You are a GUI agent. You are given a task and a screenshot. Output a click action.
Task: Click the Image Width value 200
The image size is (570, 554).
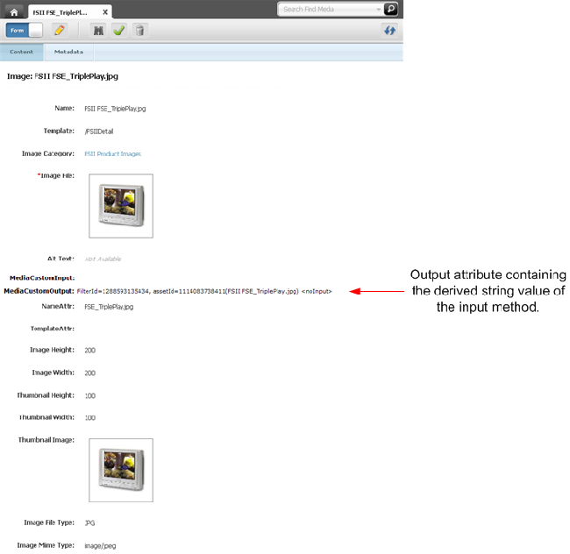click(90, 373)
